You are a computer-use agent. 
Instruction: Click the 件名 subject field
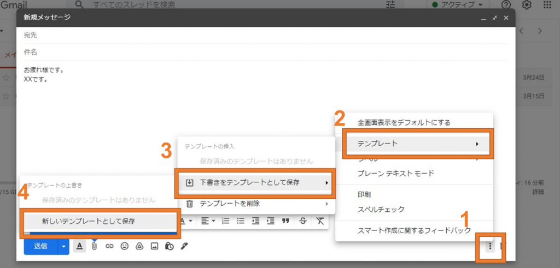tap(266, 52)
